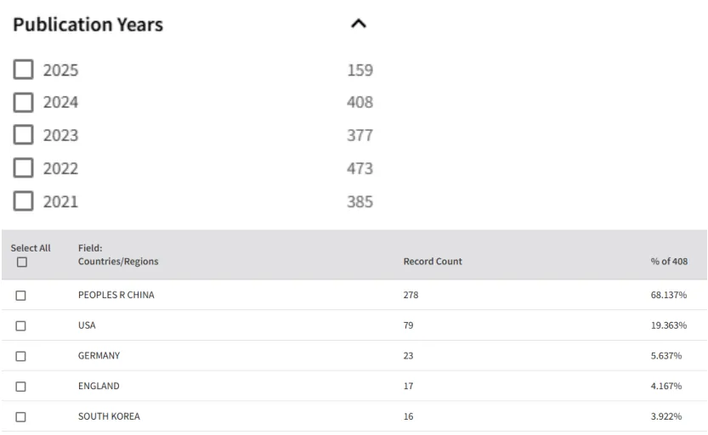
Task: Tick the GERMANY row checkbox
Action: coord(20,357)
